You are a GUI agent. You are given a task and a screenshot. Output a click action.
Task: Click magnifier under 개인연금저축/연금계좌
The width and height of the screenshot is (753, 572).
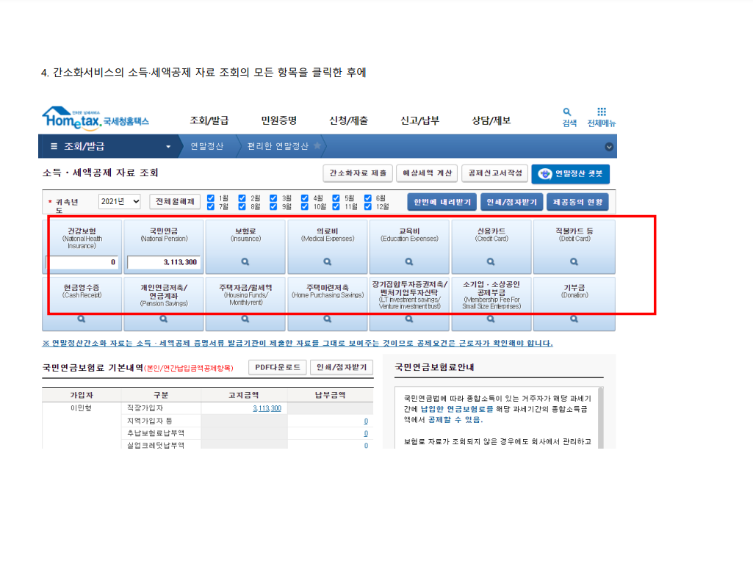tap(164, 319)
